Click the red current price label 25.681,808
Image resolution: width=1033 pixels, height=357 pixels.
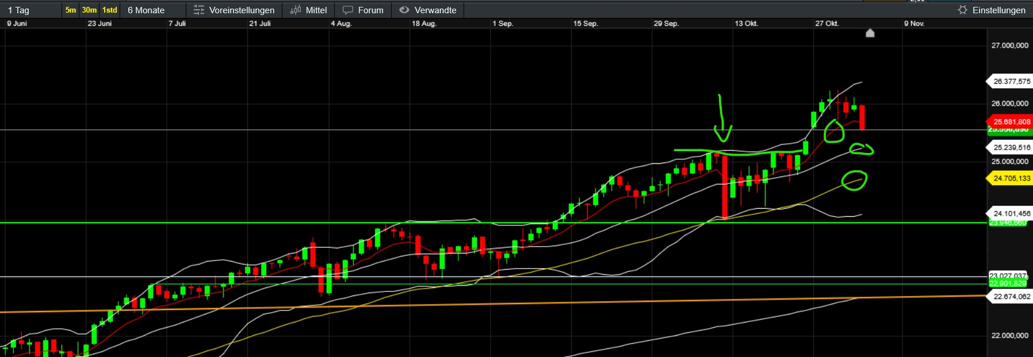click(1010, 122)
